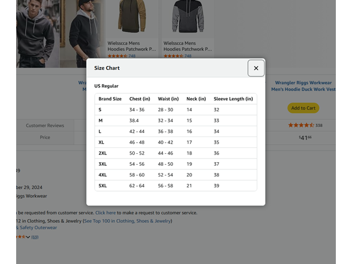The image size is (352, 264).
Task: Select the 'Chest (in)' column header
Action: click(139, 99)
